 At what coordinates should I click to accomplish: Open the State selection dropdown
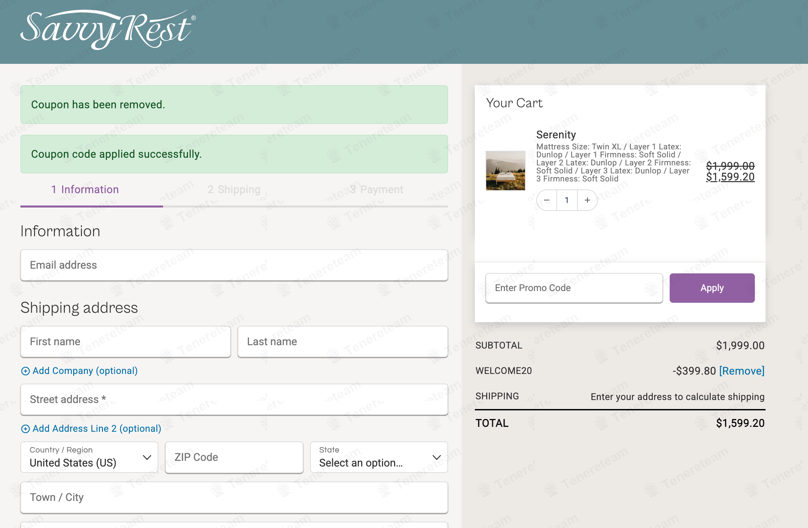(x=379, y=457)
